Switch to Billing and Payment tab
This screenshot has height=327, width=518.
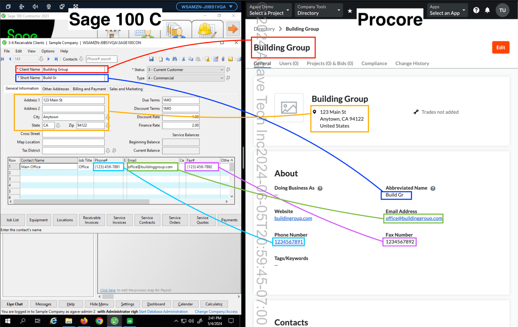(89, 89)
